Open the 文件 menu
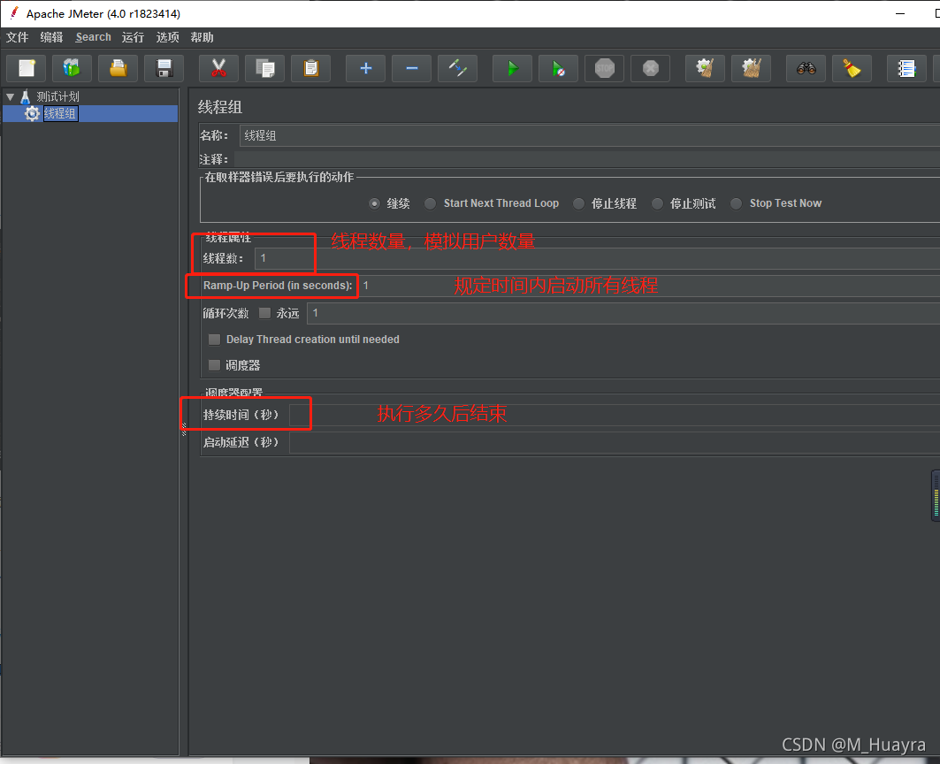Viewport: 940px width, 764px height. (18, 37)
